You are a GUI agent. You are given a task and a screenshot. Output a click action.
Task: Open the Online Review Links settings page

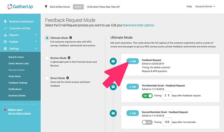pyautogui.click(x=18, y=63)
